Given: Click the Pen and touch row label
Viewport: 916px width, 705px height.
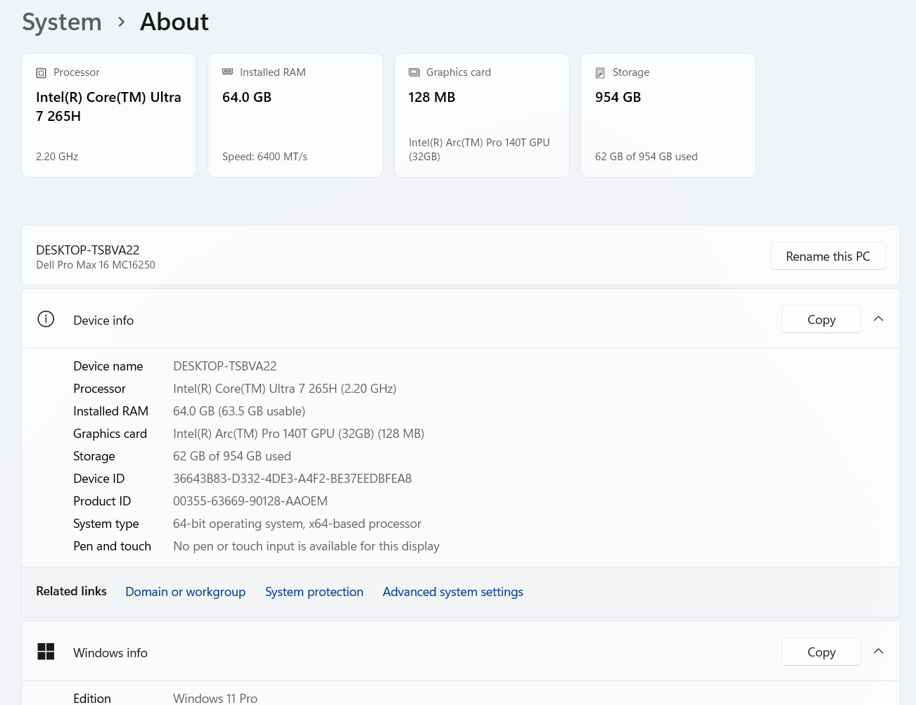Looking at the screenshot, I should coord(113,546).
